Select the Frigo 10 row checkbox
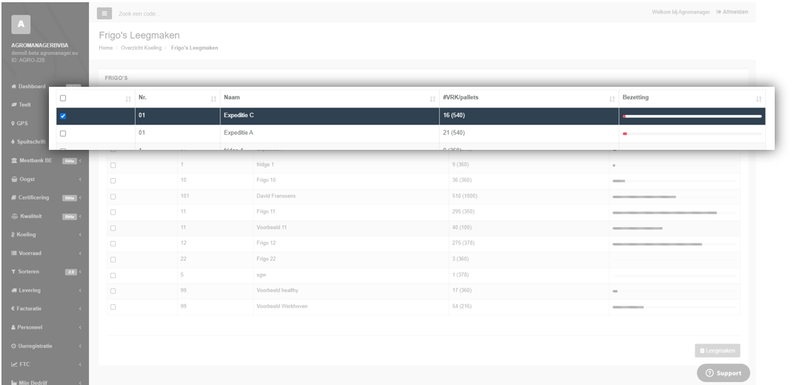 point(113,181)
